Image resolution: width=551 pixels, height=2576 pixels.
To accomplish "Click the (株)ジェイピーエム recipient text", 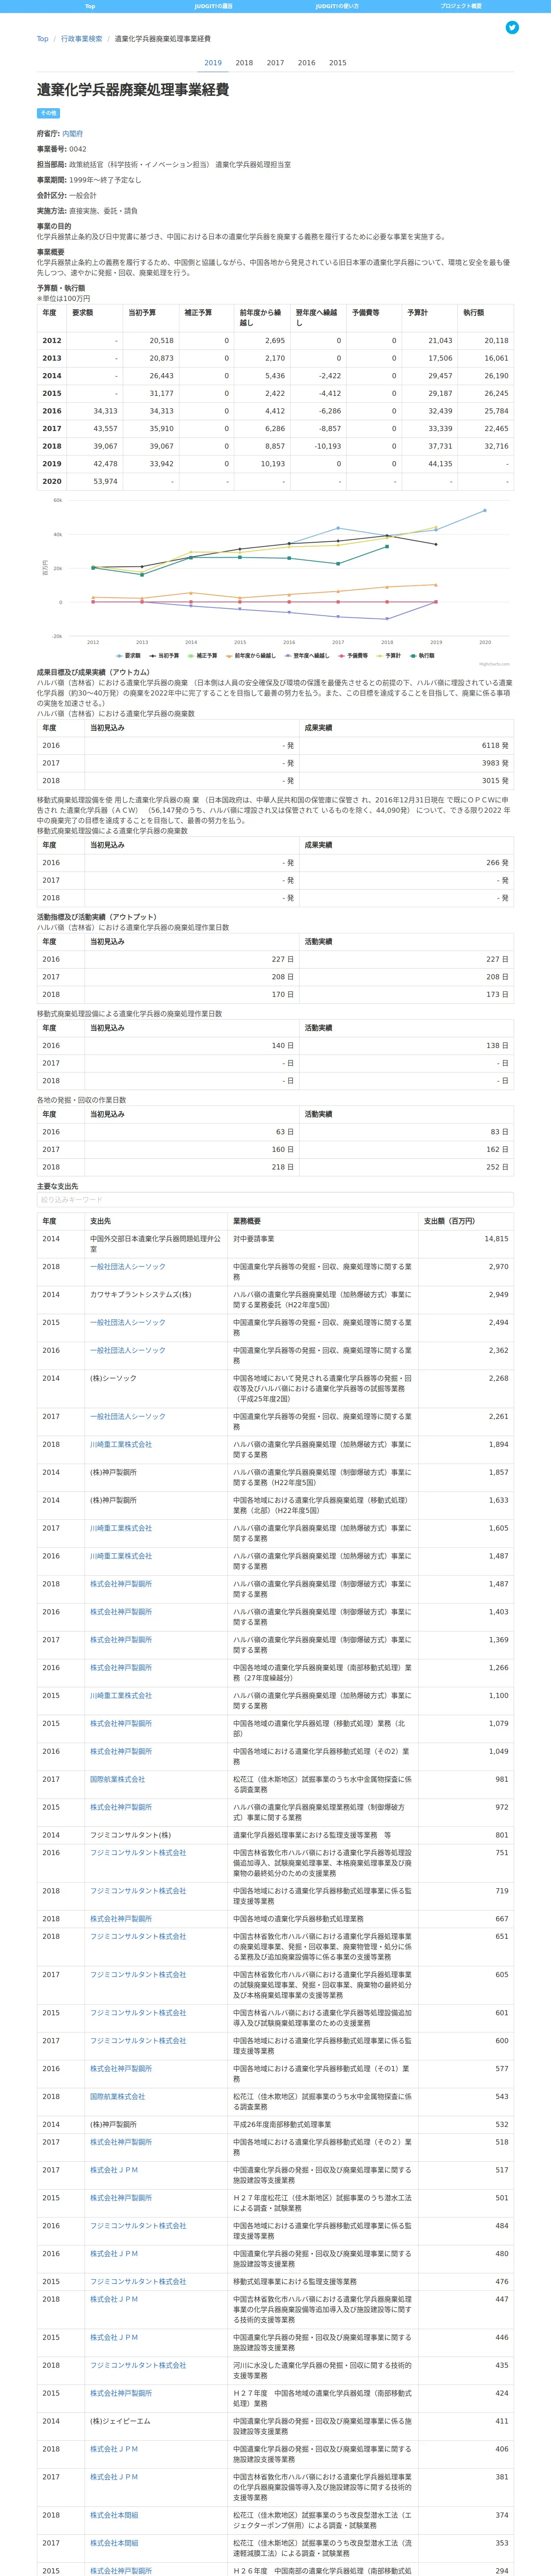I will click(x=120, y=2422).
